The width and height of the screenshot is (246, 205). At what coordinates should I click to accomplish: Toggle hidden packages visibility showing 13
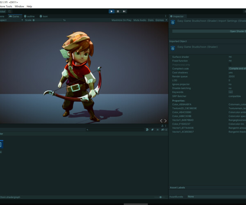(164, 130)
